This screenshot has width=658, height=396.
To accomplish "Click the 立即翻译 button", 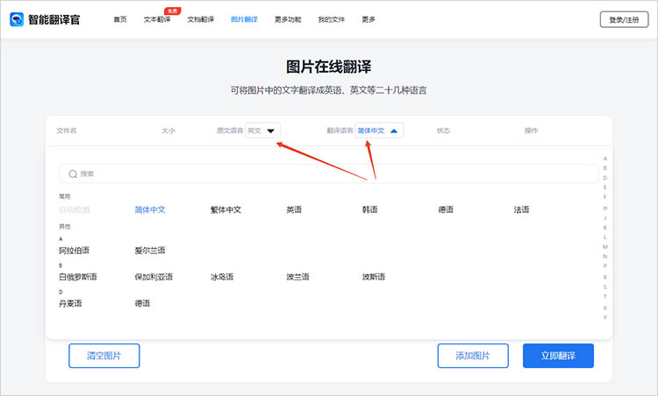I will pyautogui.click(x=558, y=356).
